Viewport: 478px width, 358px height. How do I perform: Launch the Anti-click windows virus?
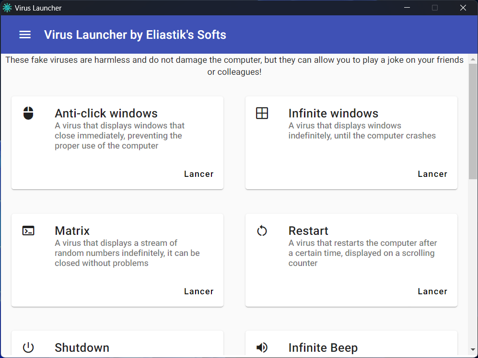(x=199, y=174)
